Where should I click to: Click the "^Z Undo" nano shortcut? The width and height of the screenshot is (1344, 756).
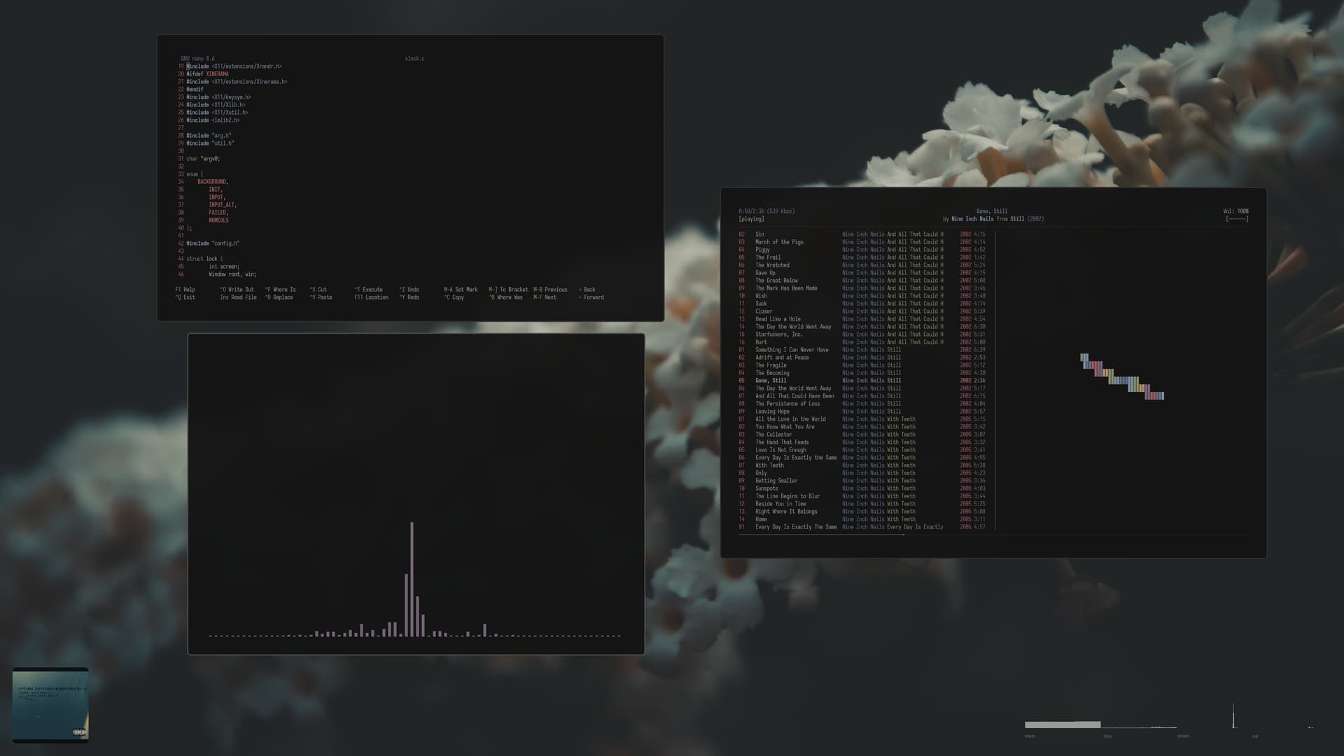click(x=409, y=290)
